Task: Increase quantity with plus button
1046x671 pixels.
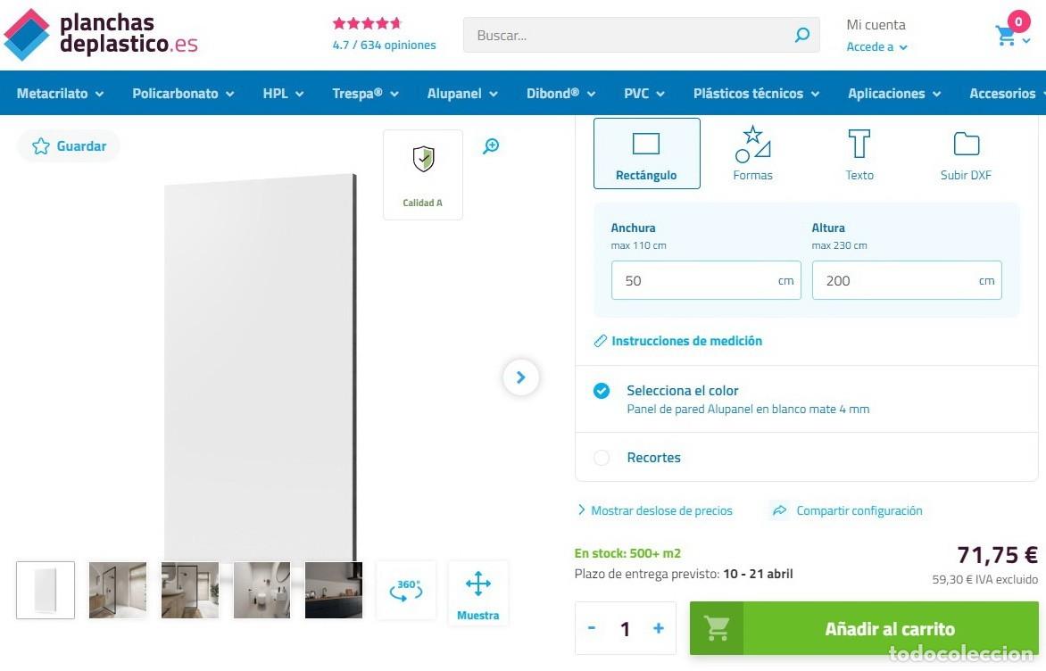Action: 659,628
